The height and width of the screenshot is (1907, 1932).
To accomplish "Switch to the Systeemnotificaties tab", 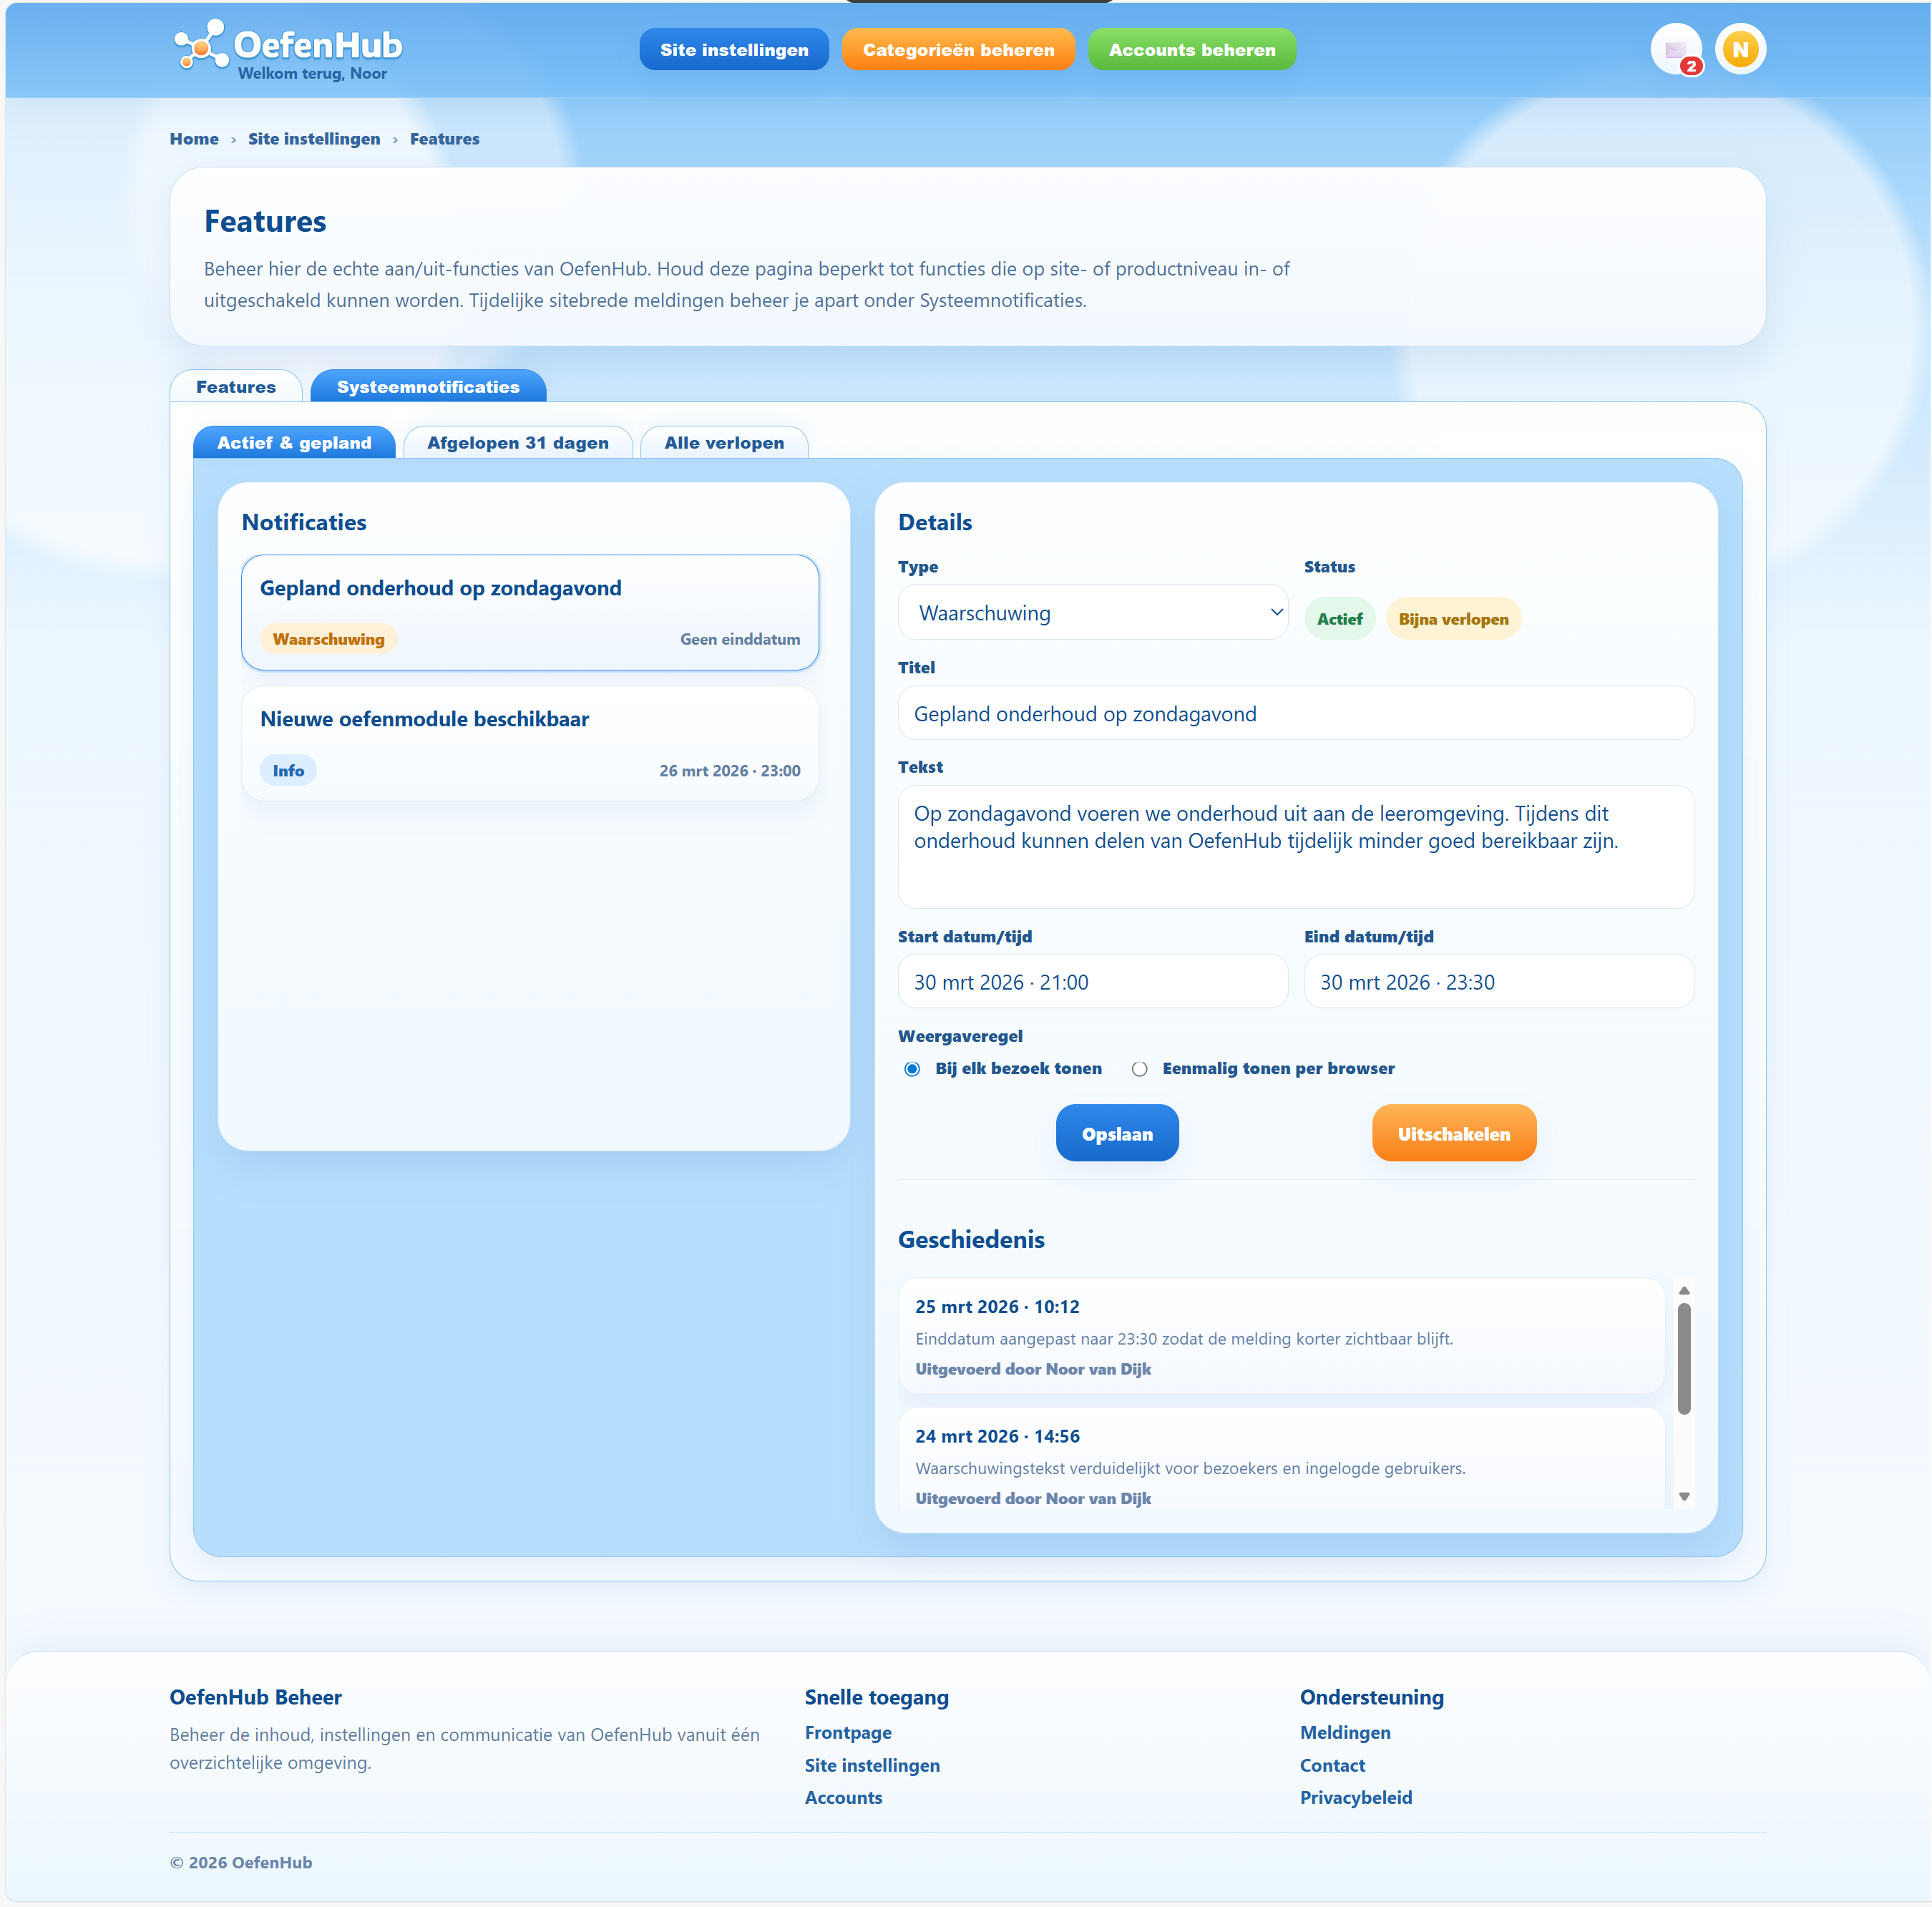I will 428,387.
